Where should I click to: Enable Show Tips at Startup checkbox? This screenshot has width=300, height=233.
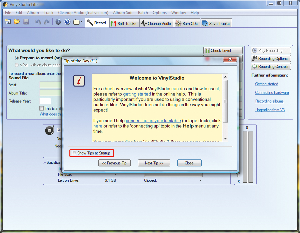coord(74,153)
